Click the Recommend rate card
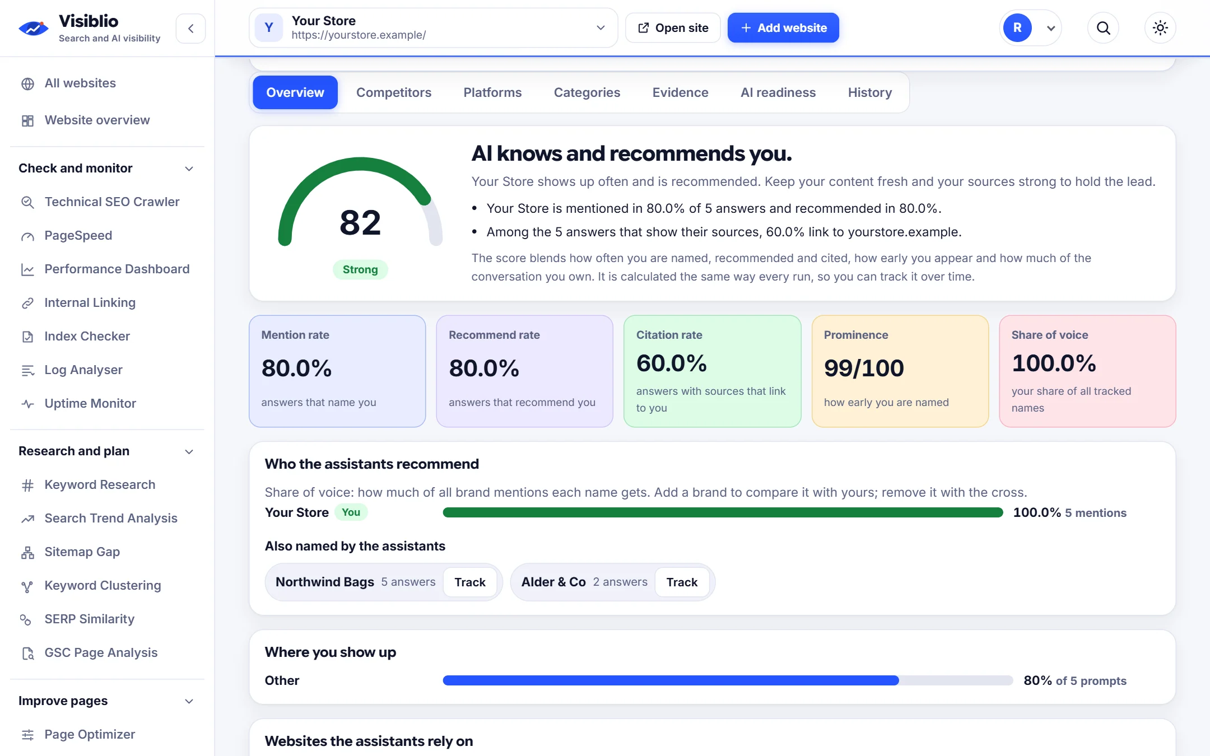 tap(525, 371)
